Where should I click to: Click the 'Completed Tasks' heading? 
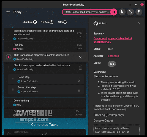(x=45, y=125)
